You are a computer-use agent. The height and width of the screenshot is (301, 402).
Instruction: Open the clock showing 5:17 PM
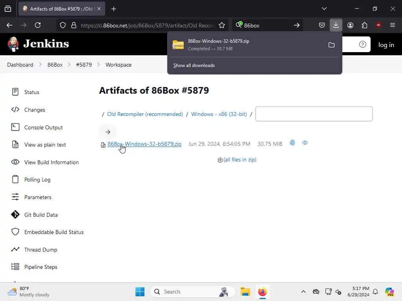(x=358, y=292)
